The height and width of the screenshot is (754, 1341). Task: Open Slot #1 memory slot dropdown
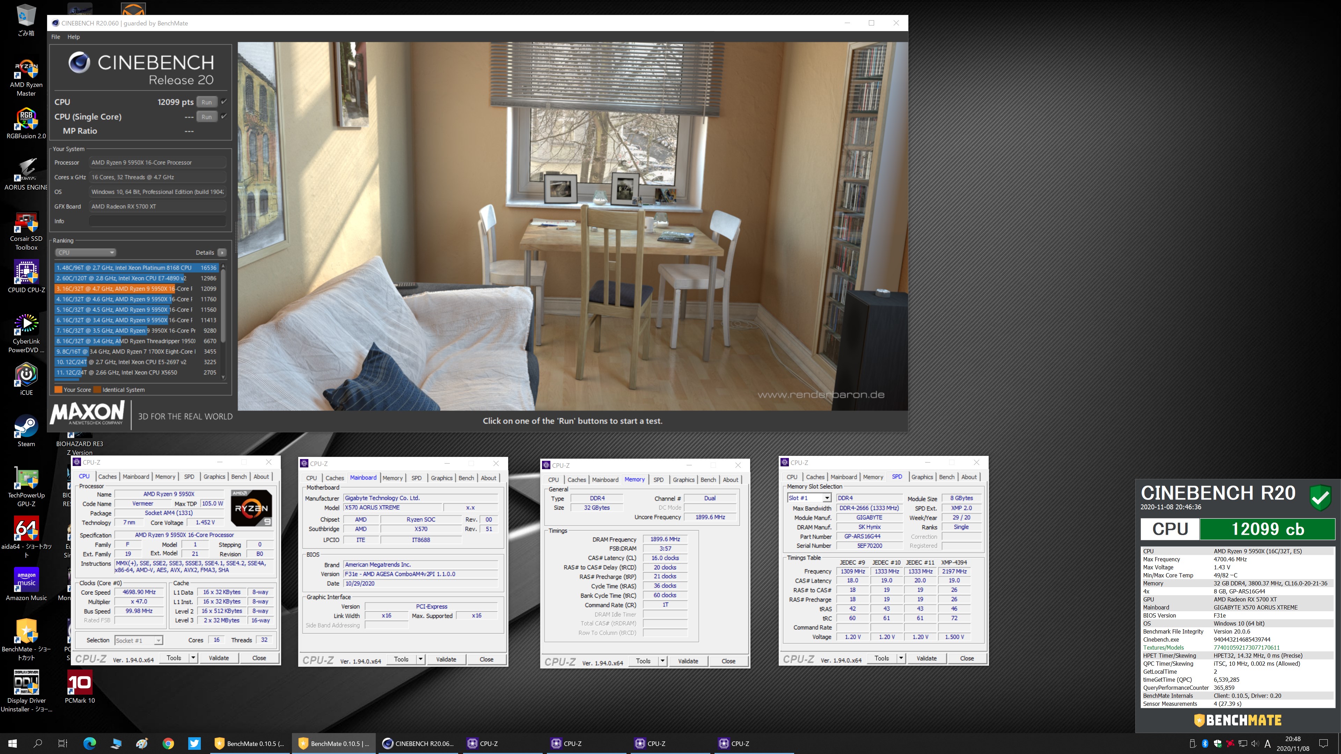[809, 498]
